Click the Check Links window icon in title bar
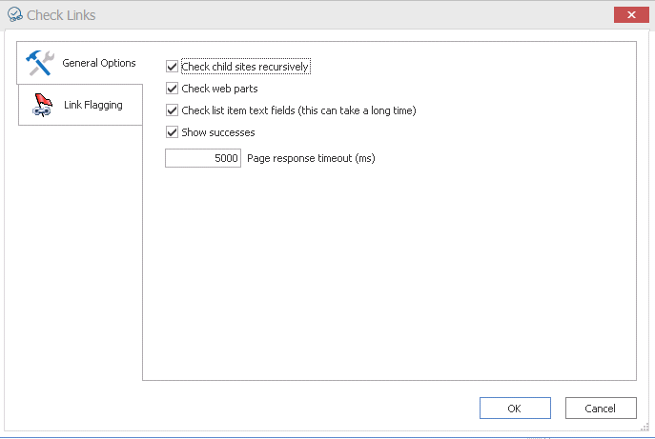Image resolution: width=655 pixels, height=439 pixels. click(13, 15)
